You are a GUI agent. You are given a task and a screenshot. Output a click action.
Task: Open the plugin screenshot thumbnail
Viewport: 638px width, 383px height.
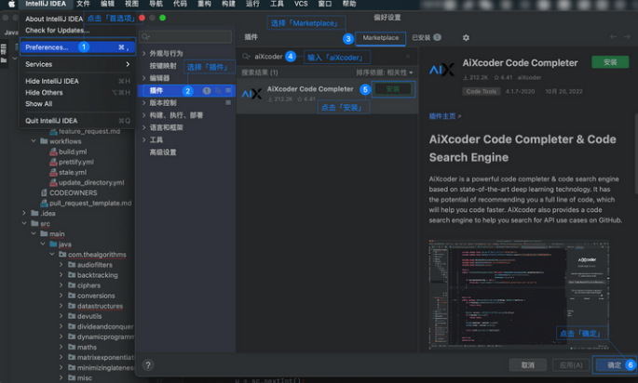[519, 295]
